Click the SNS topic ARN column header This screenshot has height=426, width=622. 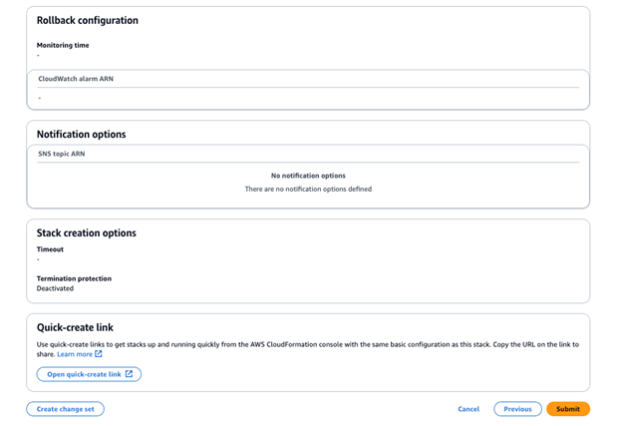click(62, 154)
